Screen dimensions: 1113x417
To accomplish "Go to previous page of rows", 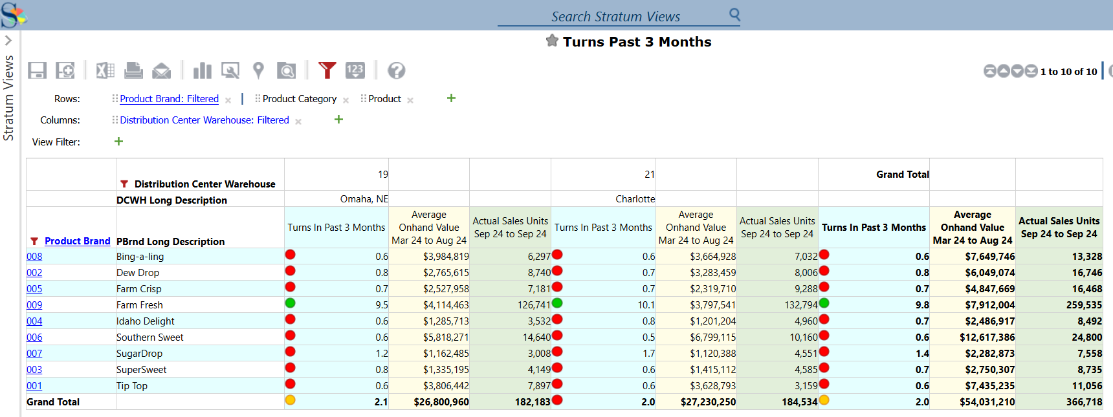I will (1004, 71).
